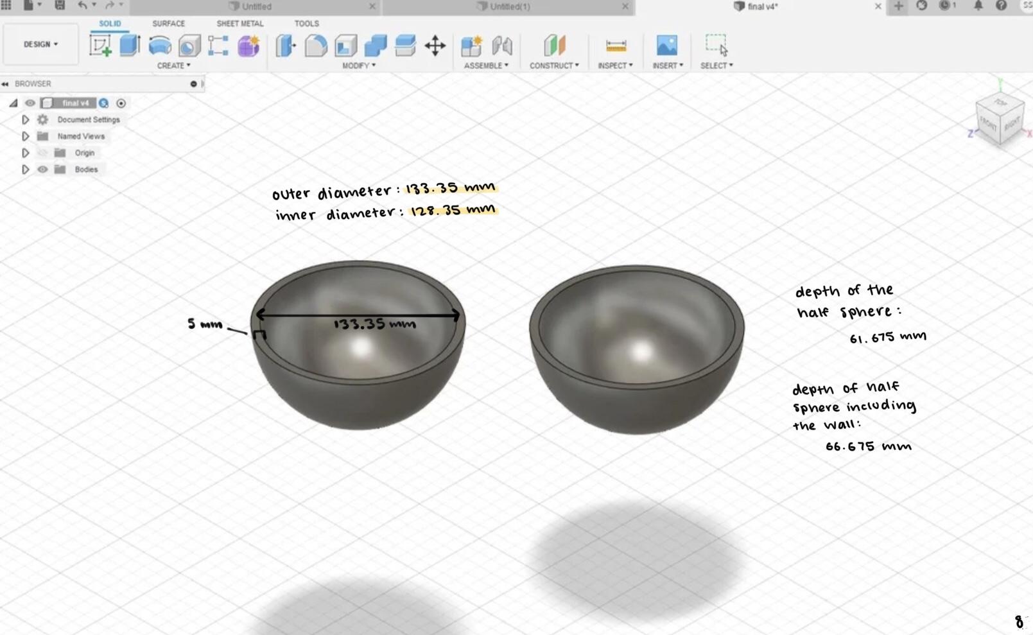Open the INSPECT dropdown menu
Screen dimensions: 1033x635
[615, 65]
